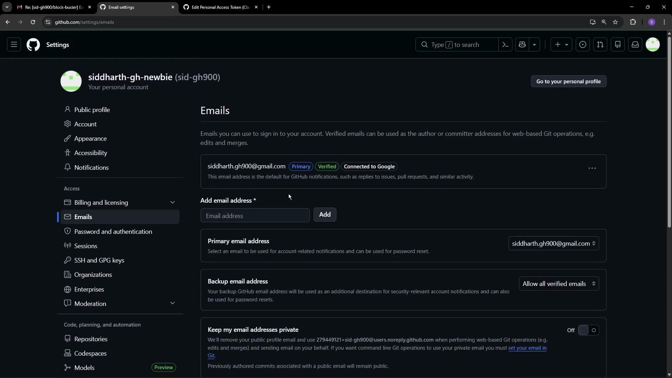The image size is (672, 378).
Task: Open the Chrome profile avatar
Action: click(x=652, y=22)
